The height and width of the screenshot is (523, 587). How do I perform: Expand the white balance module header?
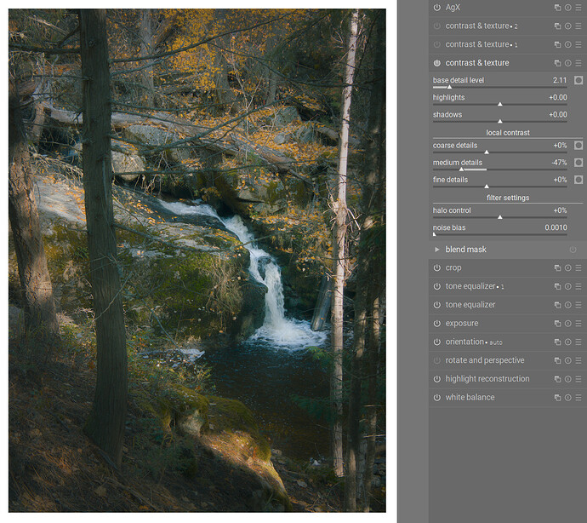(470, 398)
